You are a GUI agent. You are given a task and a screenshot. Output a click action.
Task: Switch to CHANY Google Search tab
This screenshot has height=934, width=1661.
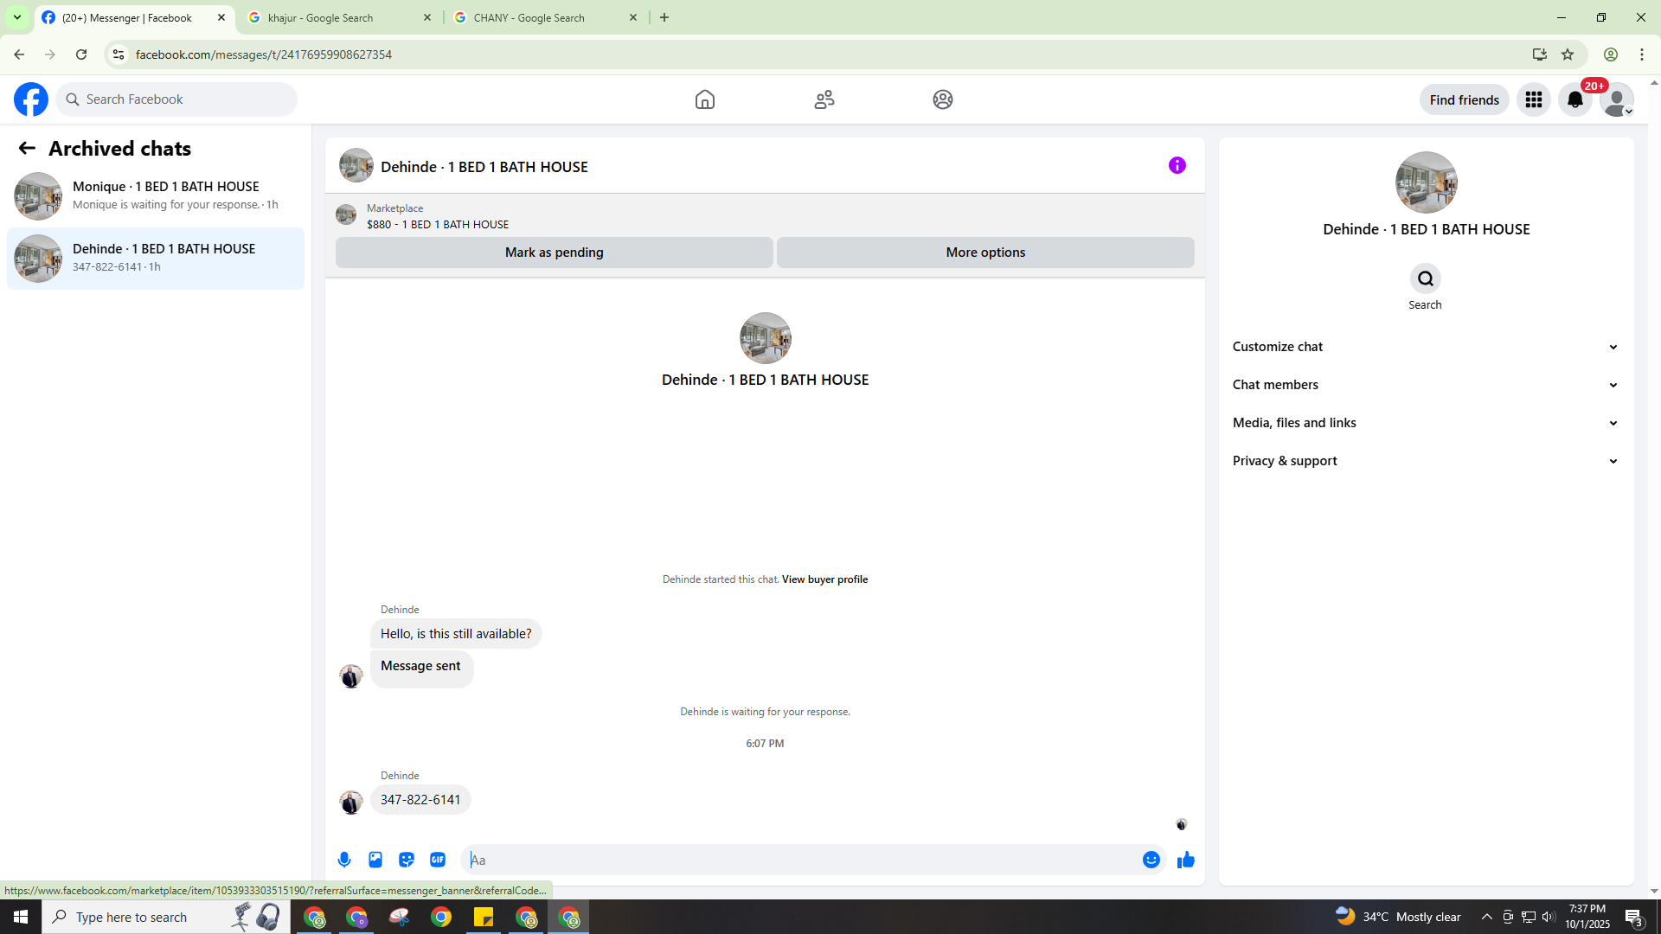point(545,17)
